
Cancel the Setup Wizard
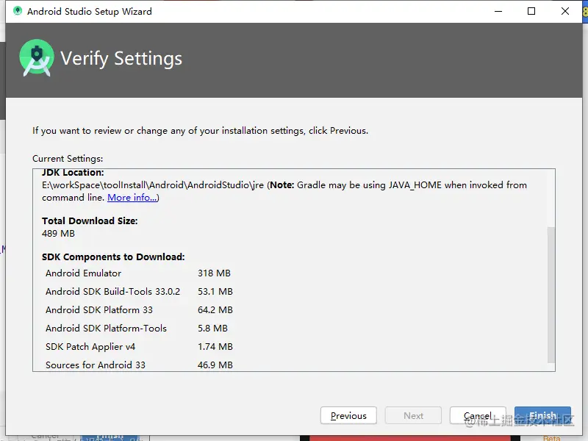[478, 415]
